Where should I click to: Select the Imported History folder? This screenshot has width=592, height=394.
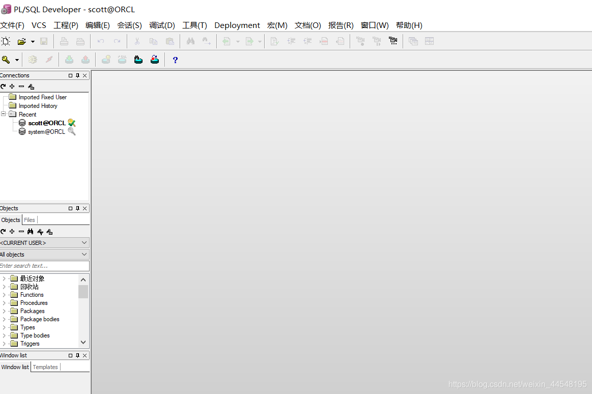point(38,106)
